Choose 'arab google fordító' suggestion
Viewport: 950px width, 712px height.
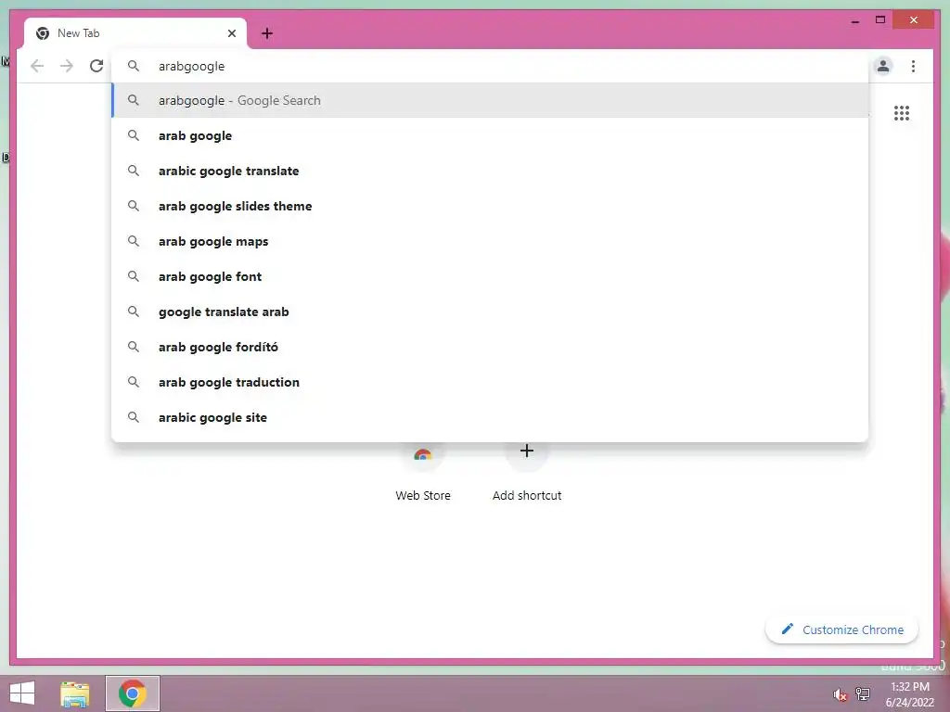tap(490, 347)
